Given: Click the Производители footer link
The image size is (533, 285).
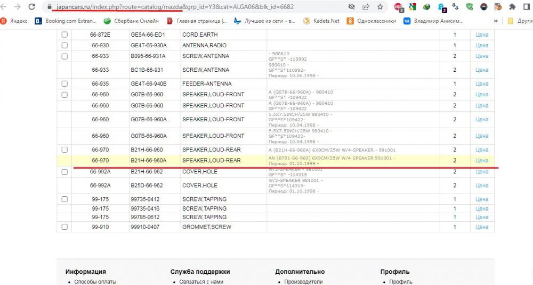Looking at the screenshot, I should (303, 282).
